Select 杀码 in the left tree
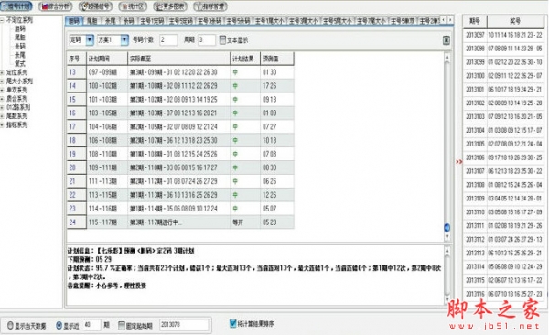Image resolution: width=549 pixels, height=335 pixels. [x=20, y=46]
